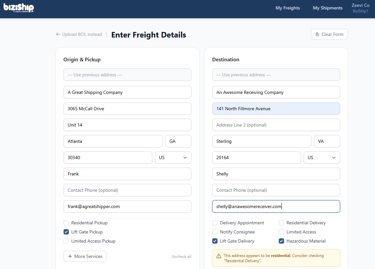Click the Origin & Pickup heading
375x269 pixels.
[82, 60]
